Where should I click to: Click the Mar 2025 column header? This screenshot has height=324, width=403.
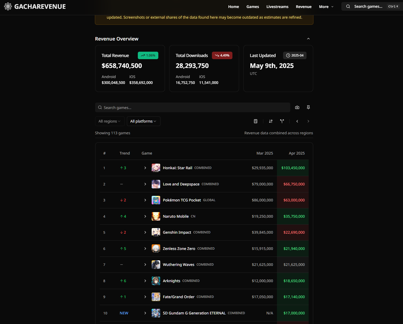(x=265, y=153)
